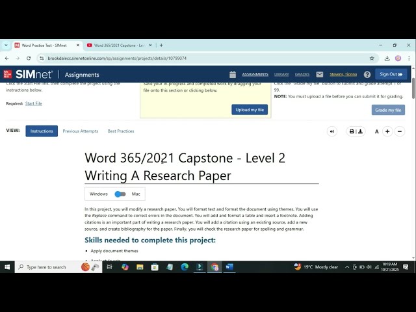Close the Word Practice Test tab
416x312 pixels.
coord(78,45)
